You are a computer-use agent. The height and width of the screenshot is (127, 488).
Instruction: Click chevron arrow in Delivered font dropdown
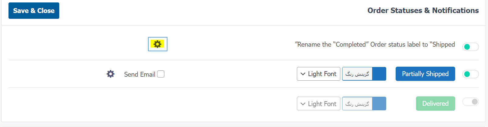click(303, 104)
